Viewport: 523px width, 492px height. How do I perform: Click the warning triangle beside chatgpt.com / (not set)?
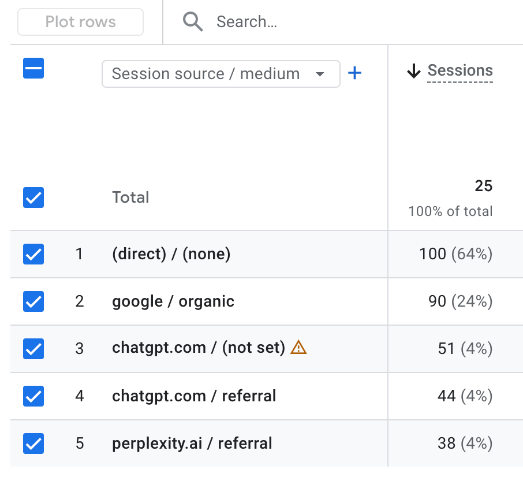(x=298, y=348)
